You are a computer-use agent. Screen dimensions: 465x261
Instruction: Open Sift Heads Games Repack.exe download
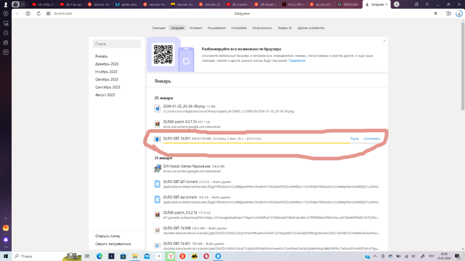[x=186, y=167]
